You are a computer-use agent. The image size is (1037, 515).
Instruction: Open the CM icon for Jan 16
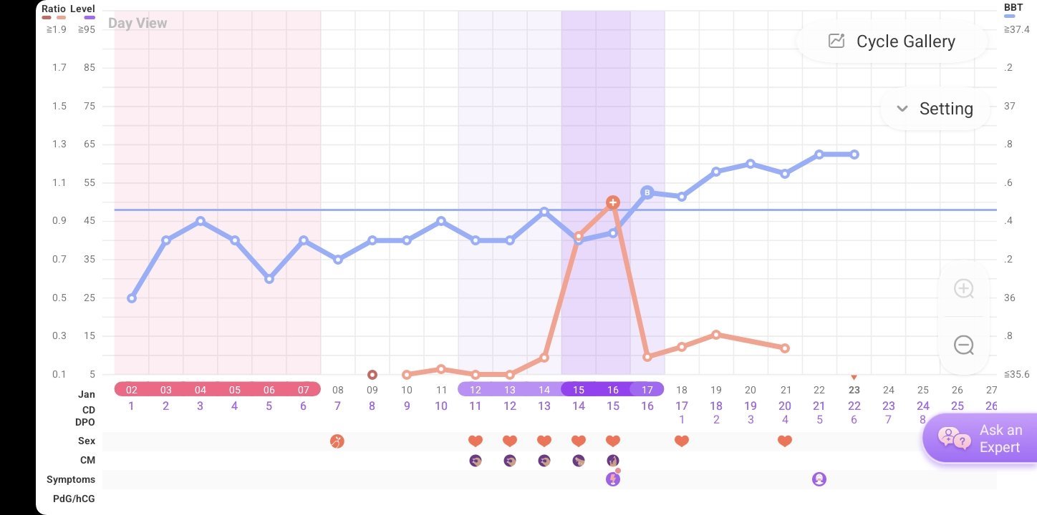click(x=612, y=461)
